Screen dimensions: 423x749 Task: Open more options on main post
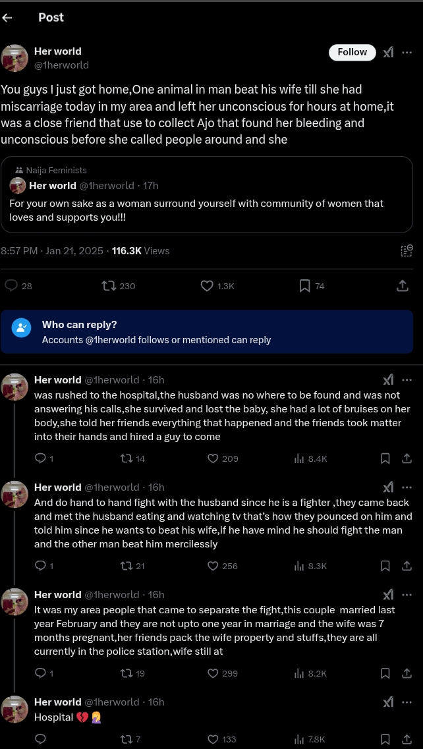tap(407, 52)
